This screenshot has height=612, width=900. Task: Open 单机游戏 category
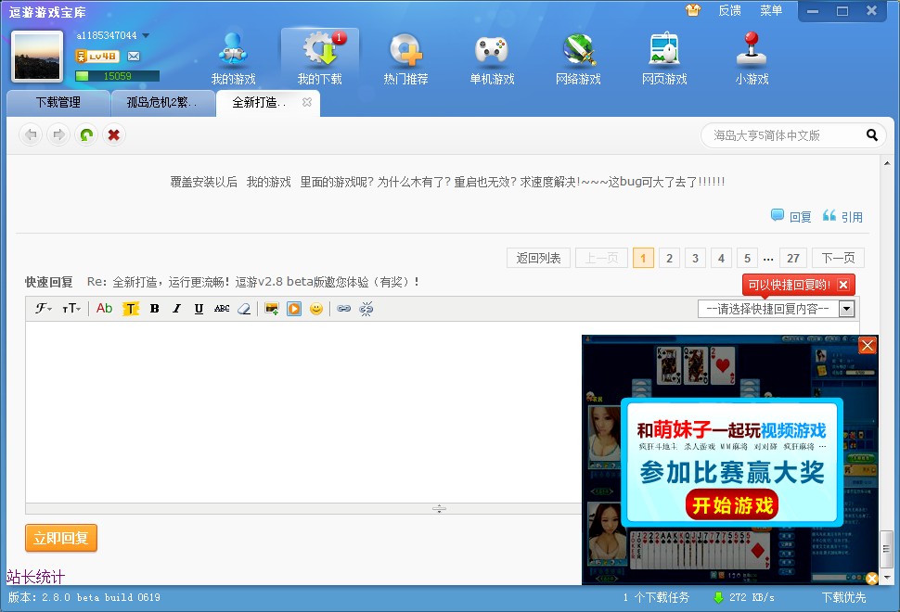click(492, 59)
